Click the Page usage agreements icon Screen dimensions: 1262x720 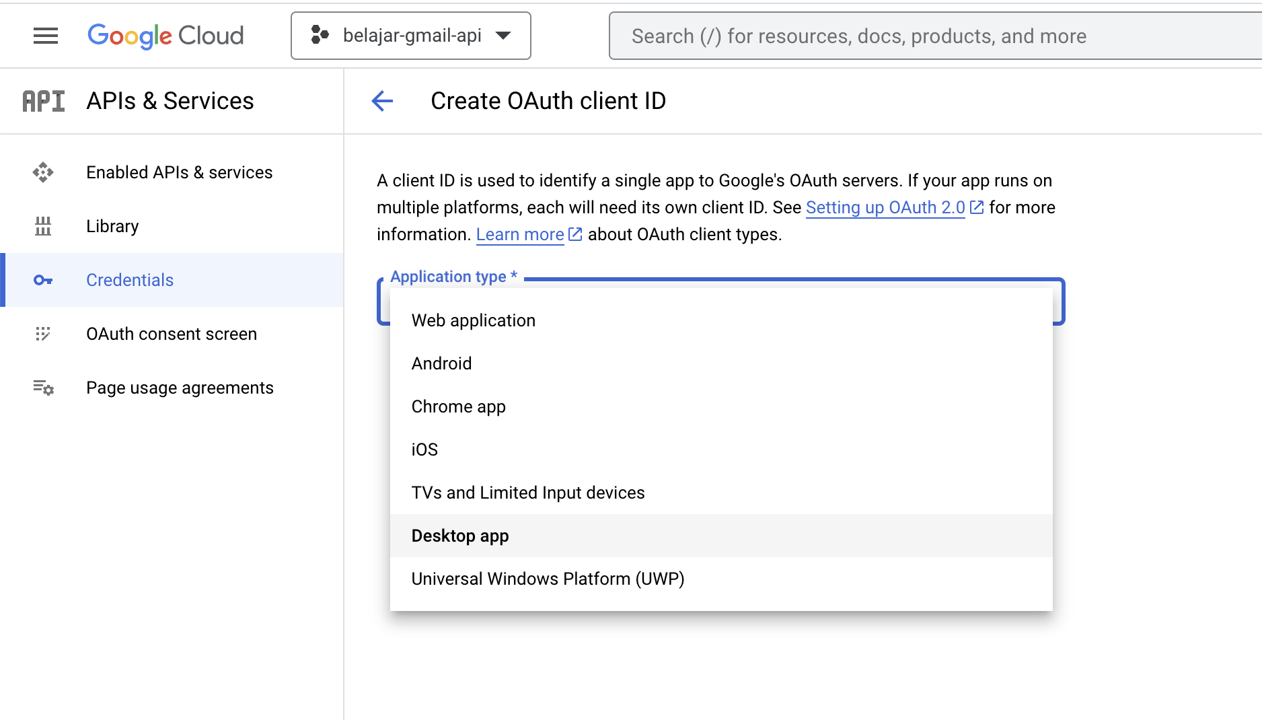[x=43, y=388]
